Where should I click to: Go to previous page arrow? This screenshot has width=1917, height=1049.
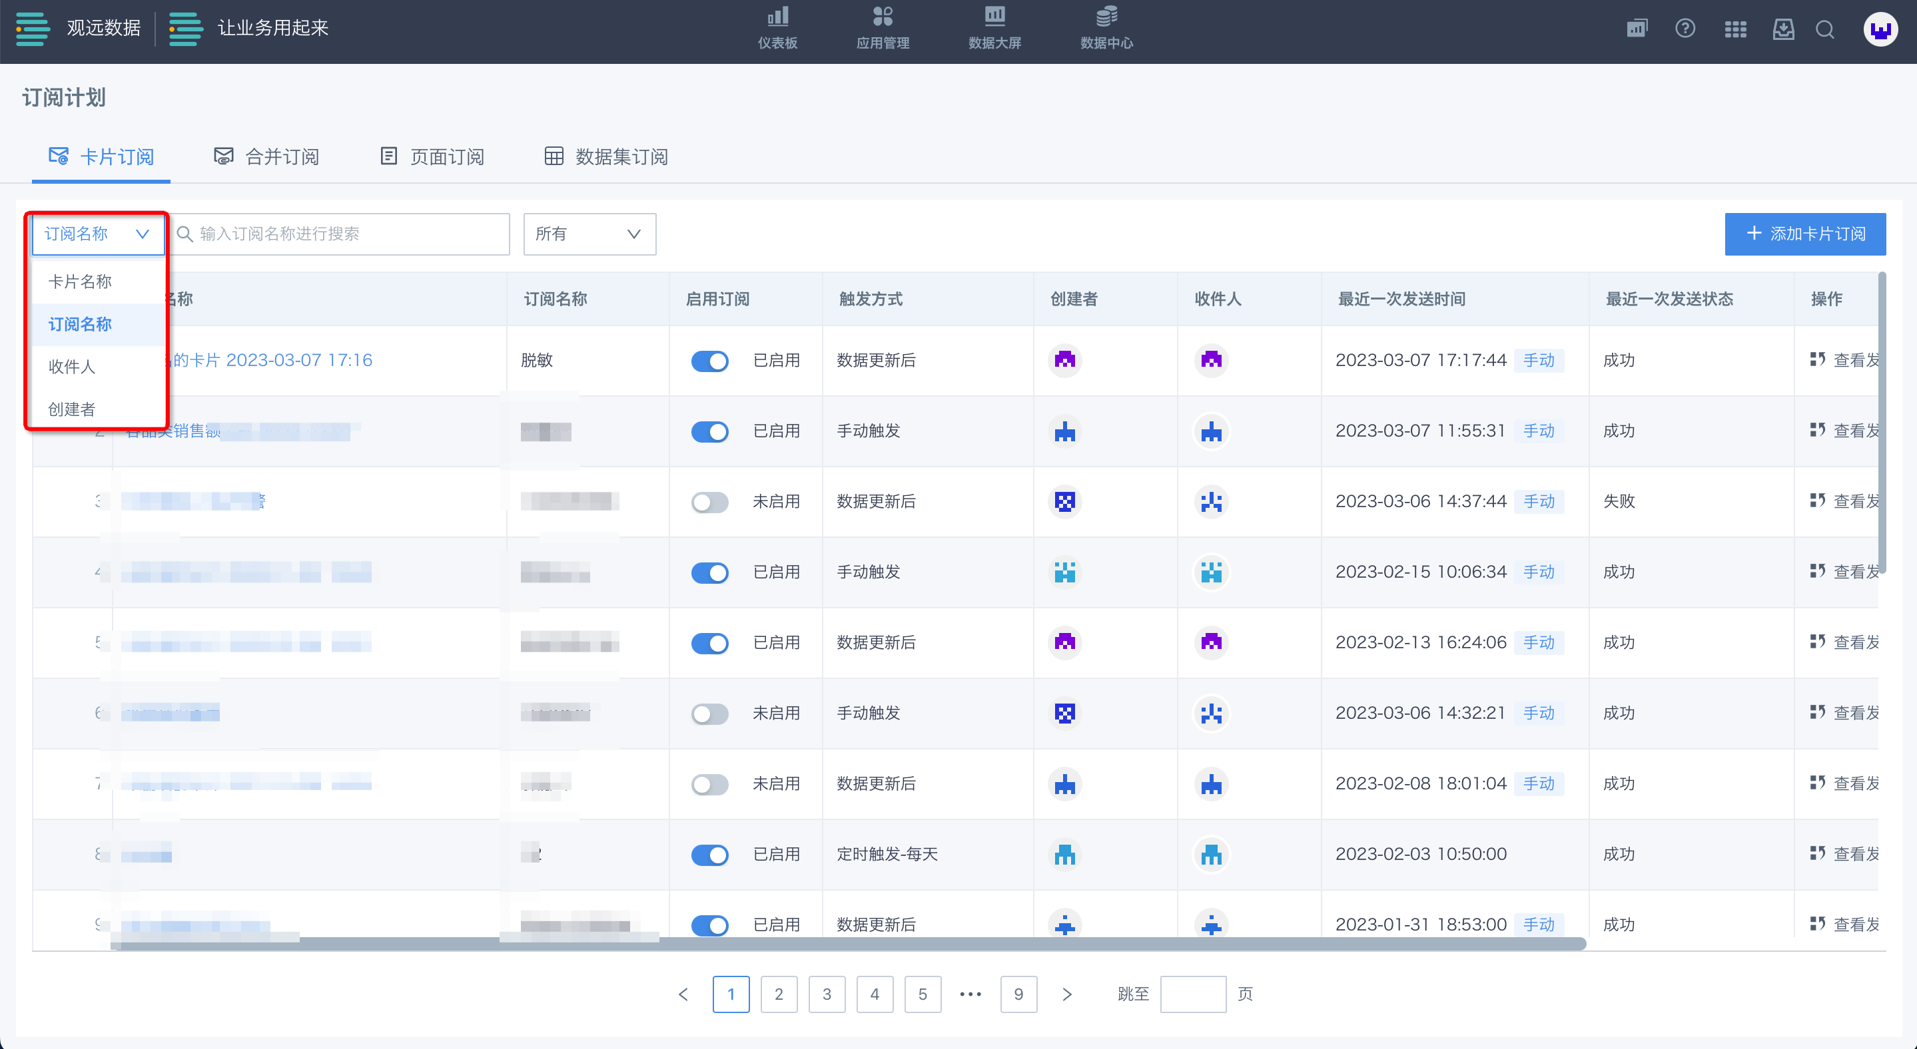pyautogui.click(x=683, y=994)
